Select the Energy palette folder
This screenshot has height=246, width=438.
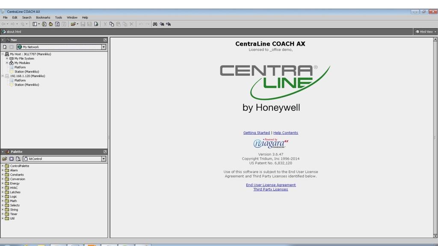click(x=15, y=184)
